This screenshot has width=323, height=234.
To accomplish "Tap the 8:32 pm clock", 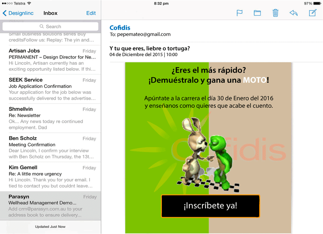I will [161, 3].
